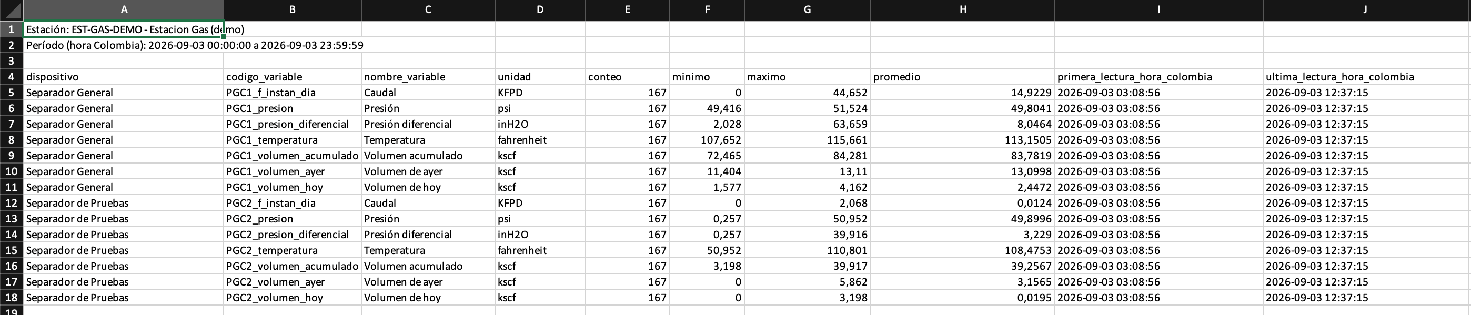Select column J header
The image size is (1471, 315).
1365,9
